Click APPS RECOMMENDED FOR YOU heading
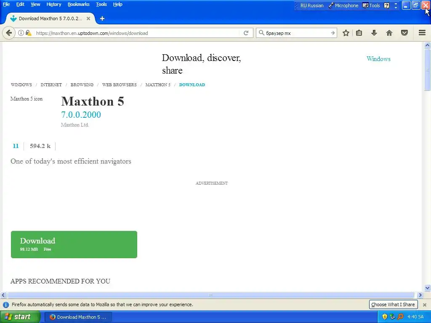The height and width of the screenshot is (323, 431). [x=60, y=281]
